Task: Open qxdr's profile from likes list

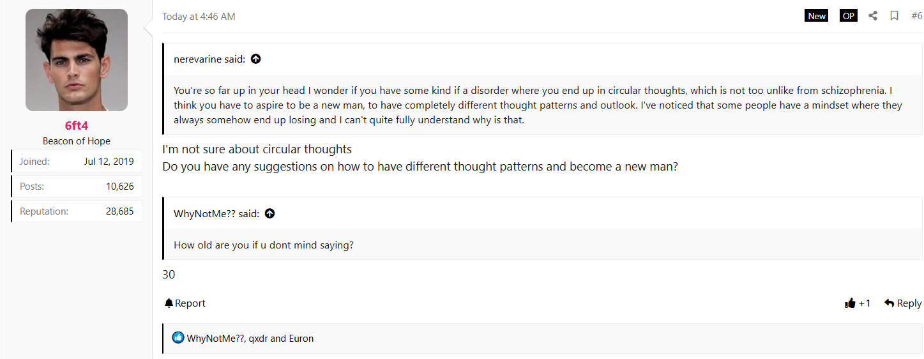Action: (x=258, y=339)
